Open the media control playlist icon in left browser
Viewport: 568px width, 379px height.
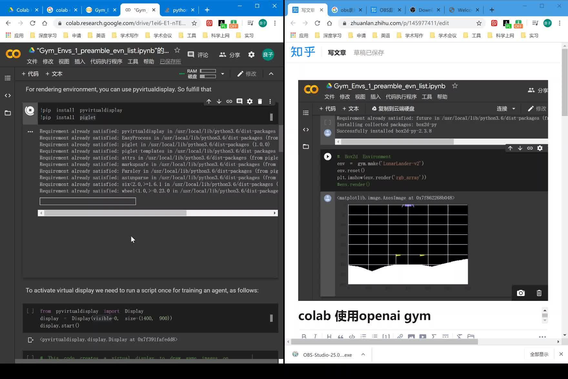tap(250, 23)
